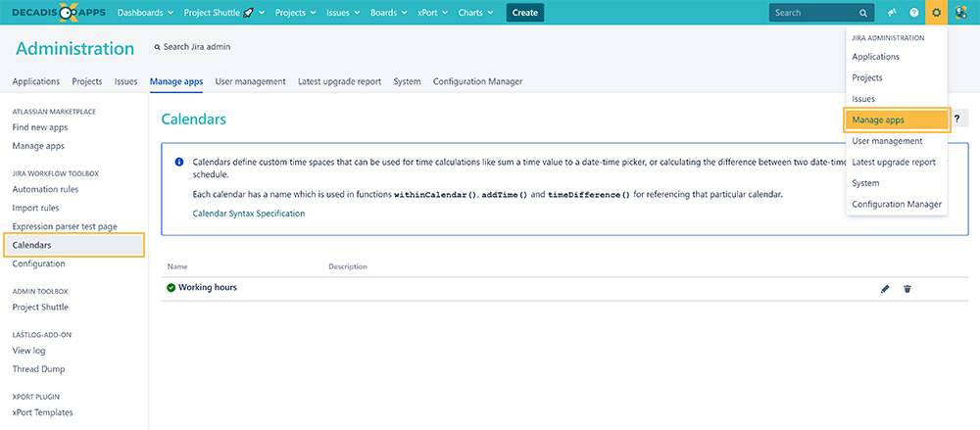Click the Name column header
This screenshot has height=430, width=980.
(177, 266)
